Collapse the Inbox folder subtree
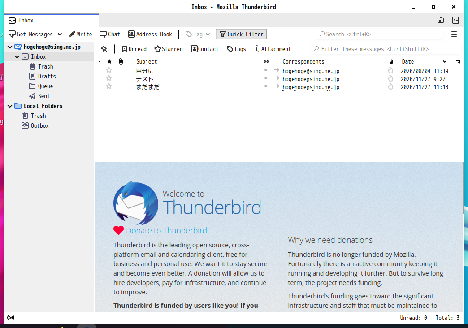This screenshot has width=468, height=328. [17, 57]
